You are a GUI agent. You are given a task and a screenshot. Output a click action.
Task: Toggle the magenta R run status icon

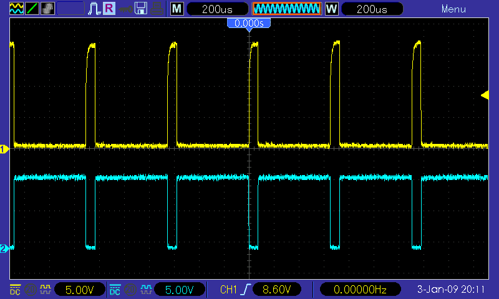point(109,9)
